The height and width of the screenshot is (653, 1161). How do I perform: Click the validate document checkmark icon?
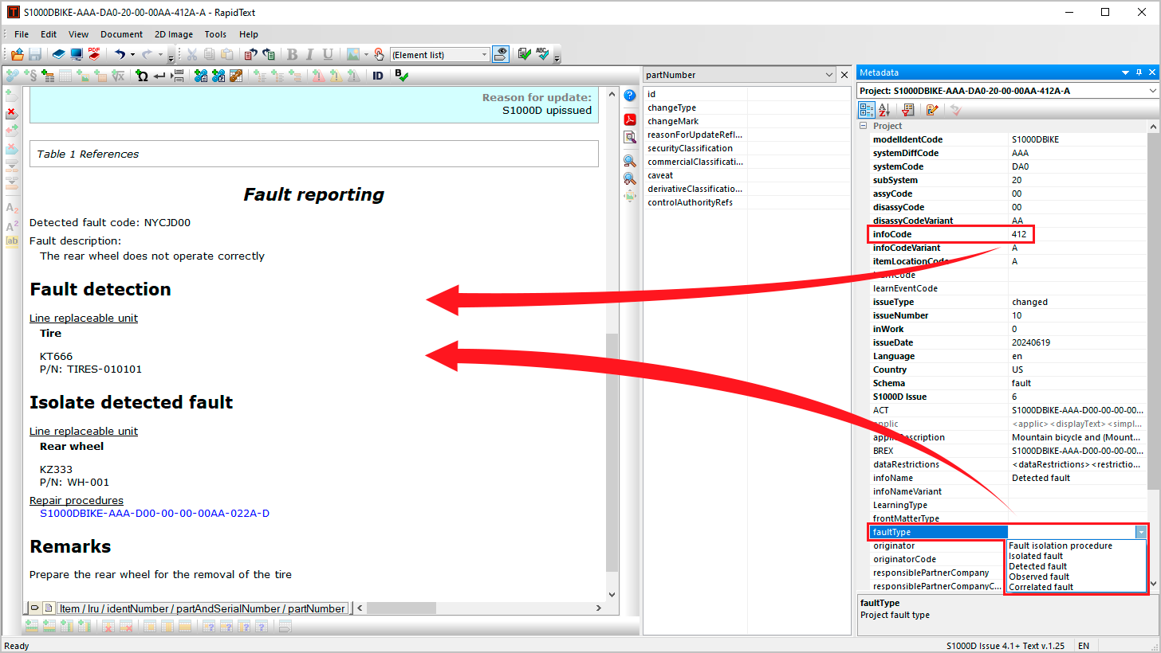[524, 54]
